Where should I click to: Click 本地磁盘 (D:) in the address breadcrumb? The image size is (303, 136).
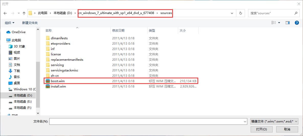[63, 13]
